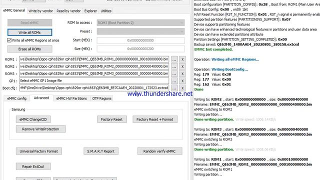This screenshot has width=320, height=180.
Task: Click eMMC ChangeCID button
Action: (x=33, y=119)
